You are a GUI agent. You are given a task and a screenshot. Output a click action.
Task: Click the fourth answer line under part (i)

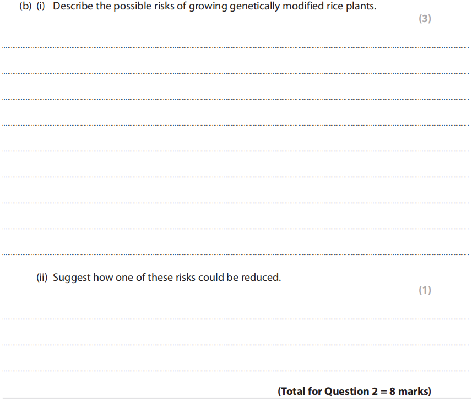tap(236, 125)
